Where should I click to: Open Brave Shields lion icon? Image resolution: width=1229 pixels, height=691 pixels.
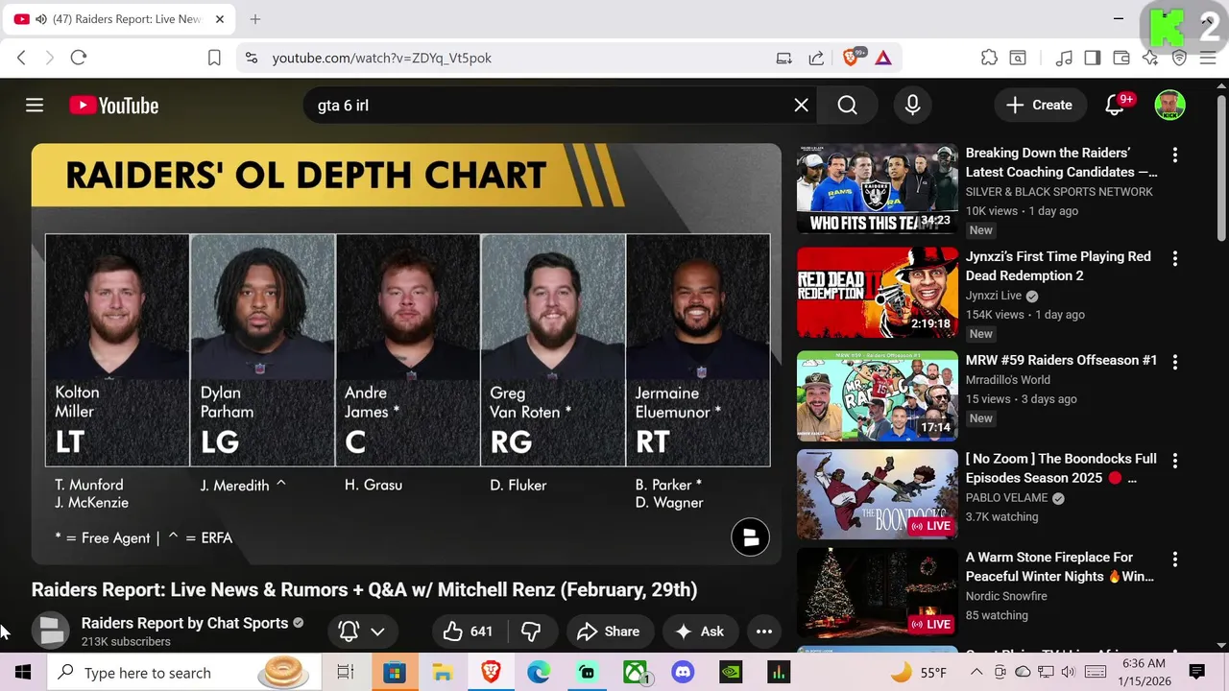[852, 58]
